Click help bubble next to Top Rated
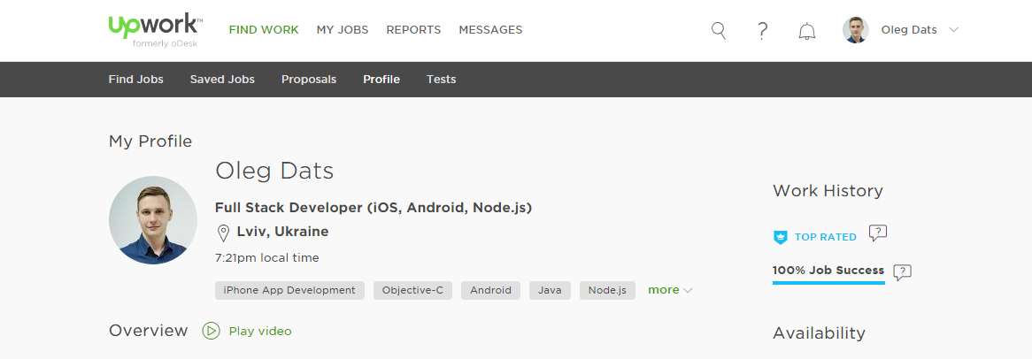The image size is (1032, 359). click(877, 233)
